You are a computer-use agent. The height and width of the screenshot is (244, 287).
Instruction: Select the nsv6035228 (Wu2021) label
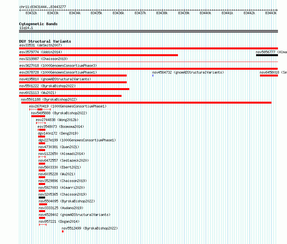(57, 174)
